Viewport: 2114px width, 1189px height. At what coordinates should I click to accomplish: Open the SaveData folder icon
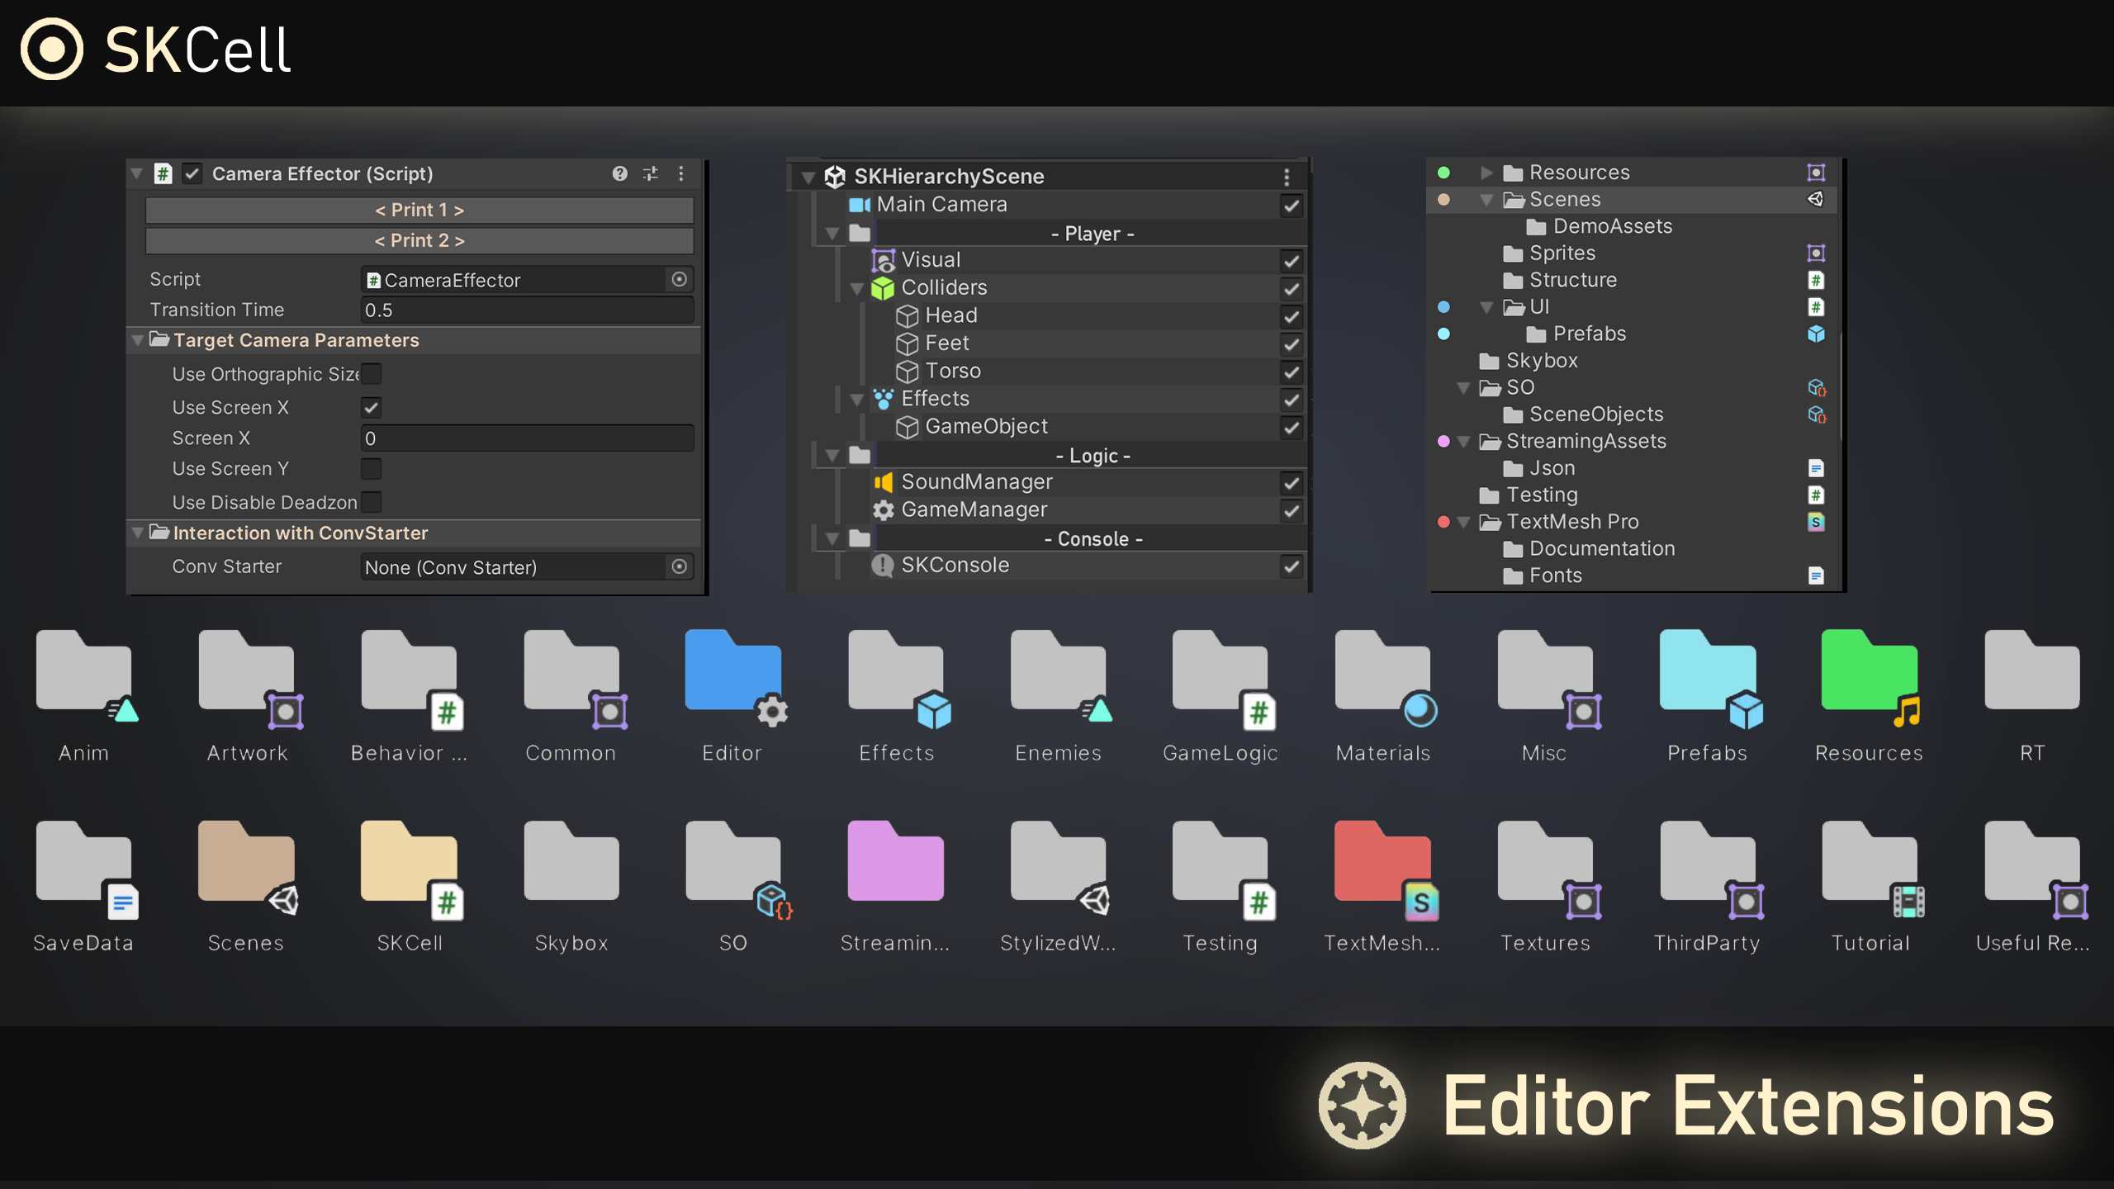click(85, 869)
